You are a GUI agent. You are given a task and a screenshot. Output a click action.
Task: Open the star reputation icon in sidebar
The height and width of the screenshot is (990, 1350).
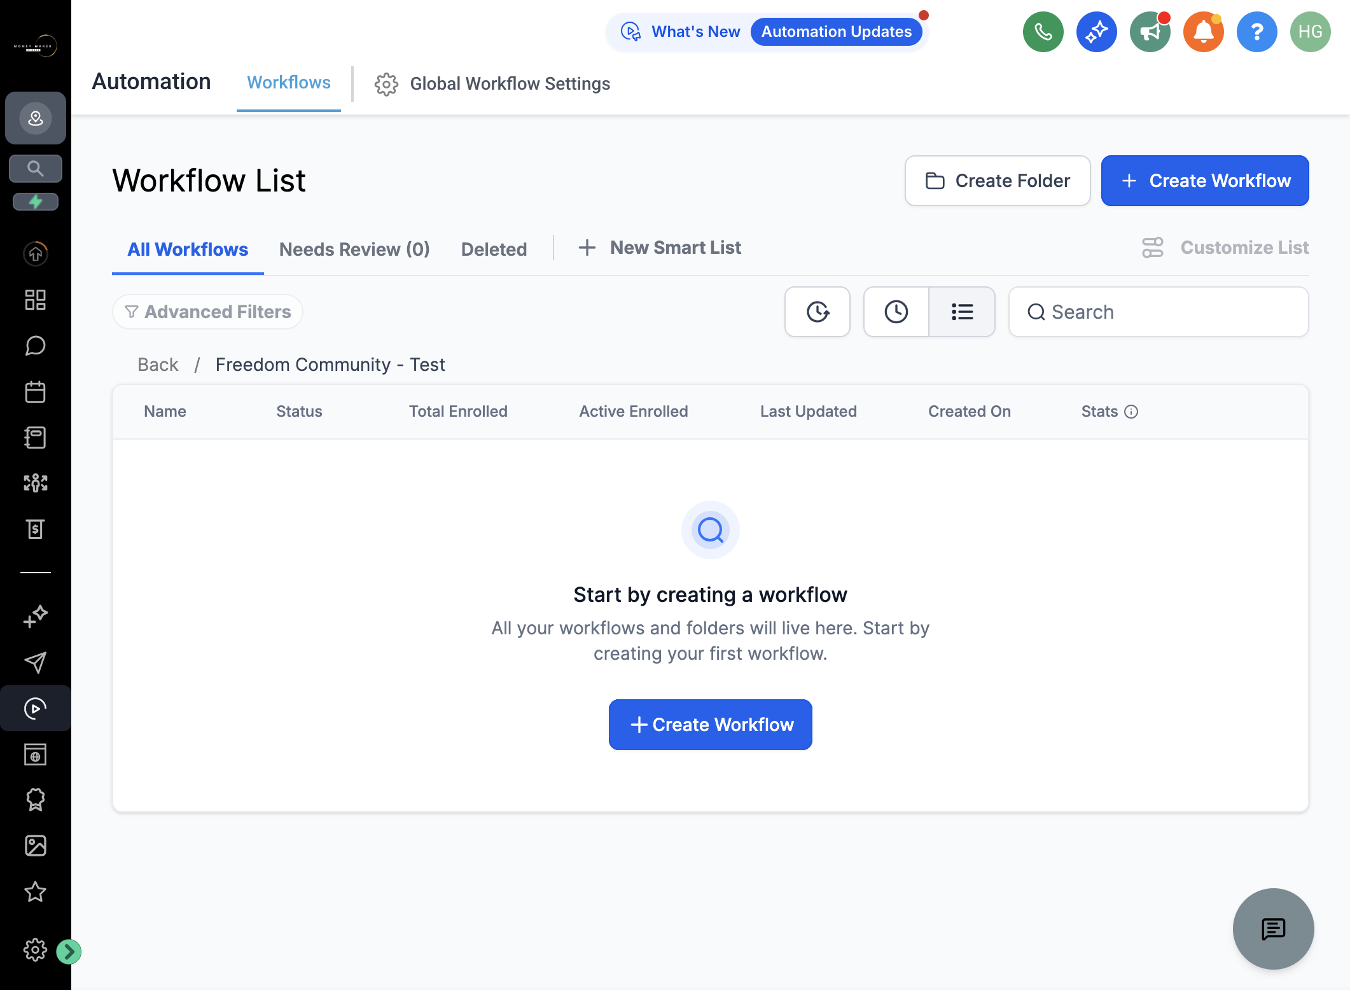point(36,891)
